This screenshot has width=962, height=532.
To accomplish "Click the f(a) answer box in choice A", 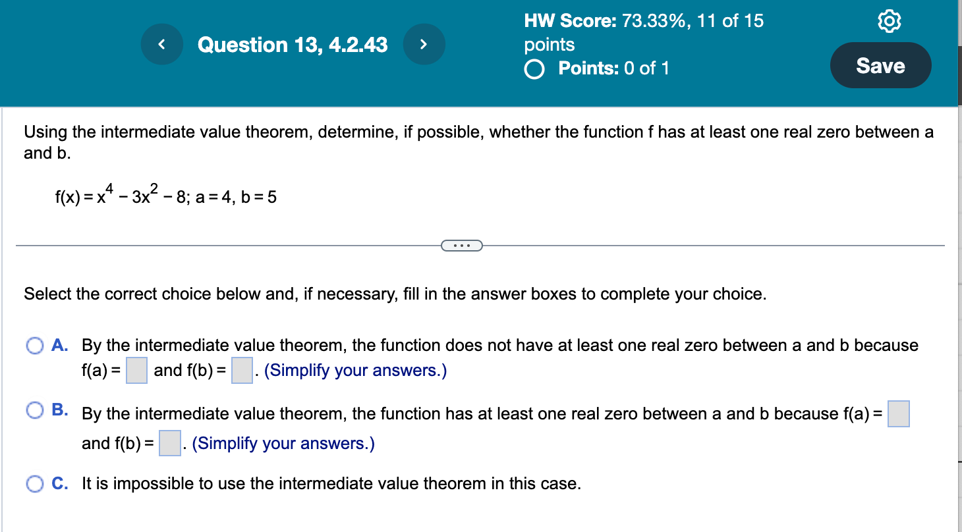I will click(x=136, y=370).
